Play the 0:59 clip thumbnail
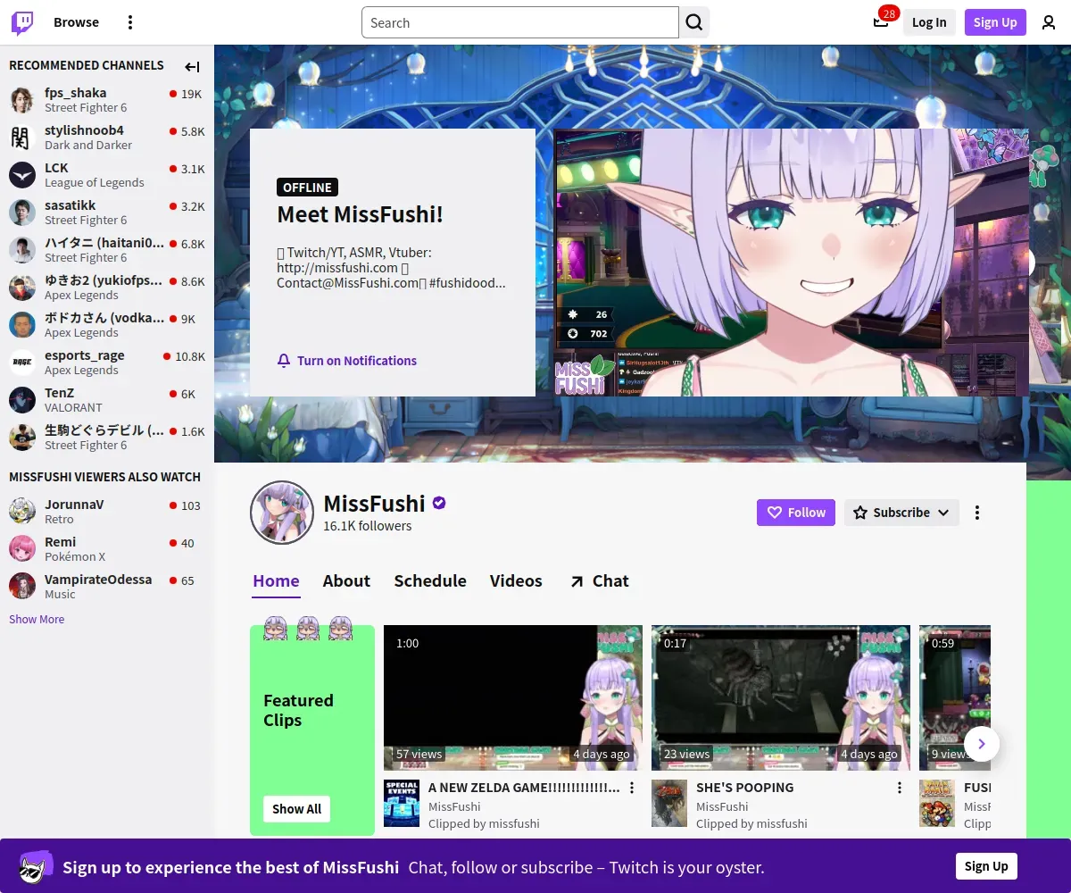The height and width of the screenshot is (893, 1071). click(x=955, y=697)
